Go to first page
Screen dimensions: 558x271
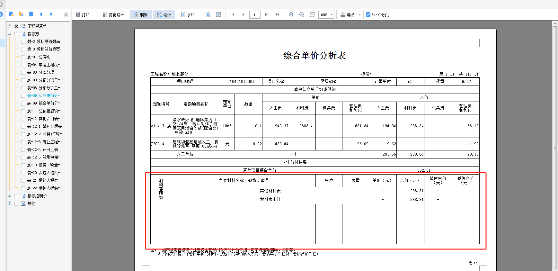pos(232,14)
